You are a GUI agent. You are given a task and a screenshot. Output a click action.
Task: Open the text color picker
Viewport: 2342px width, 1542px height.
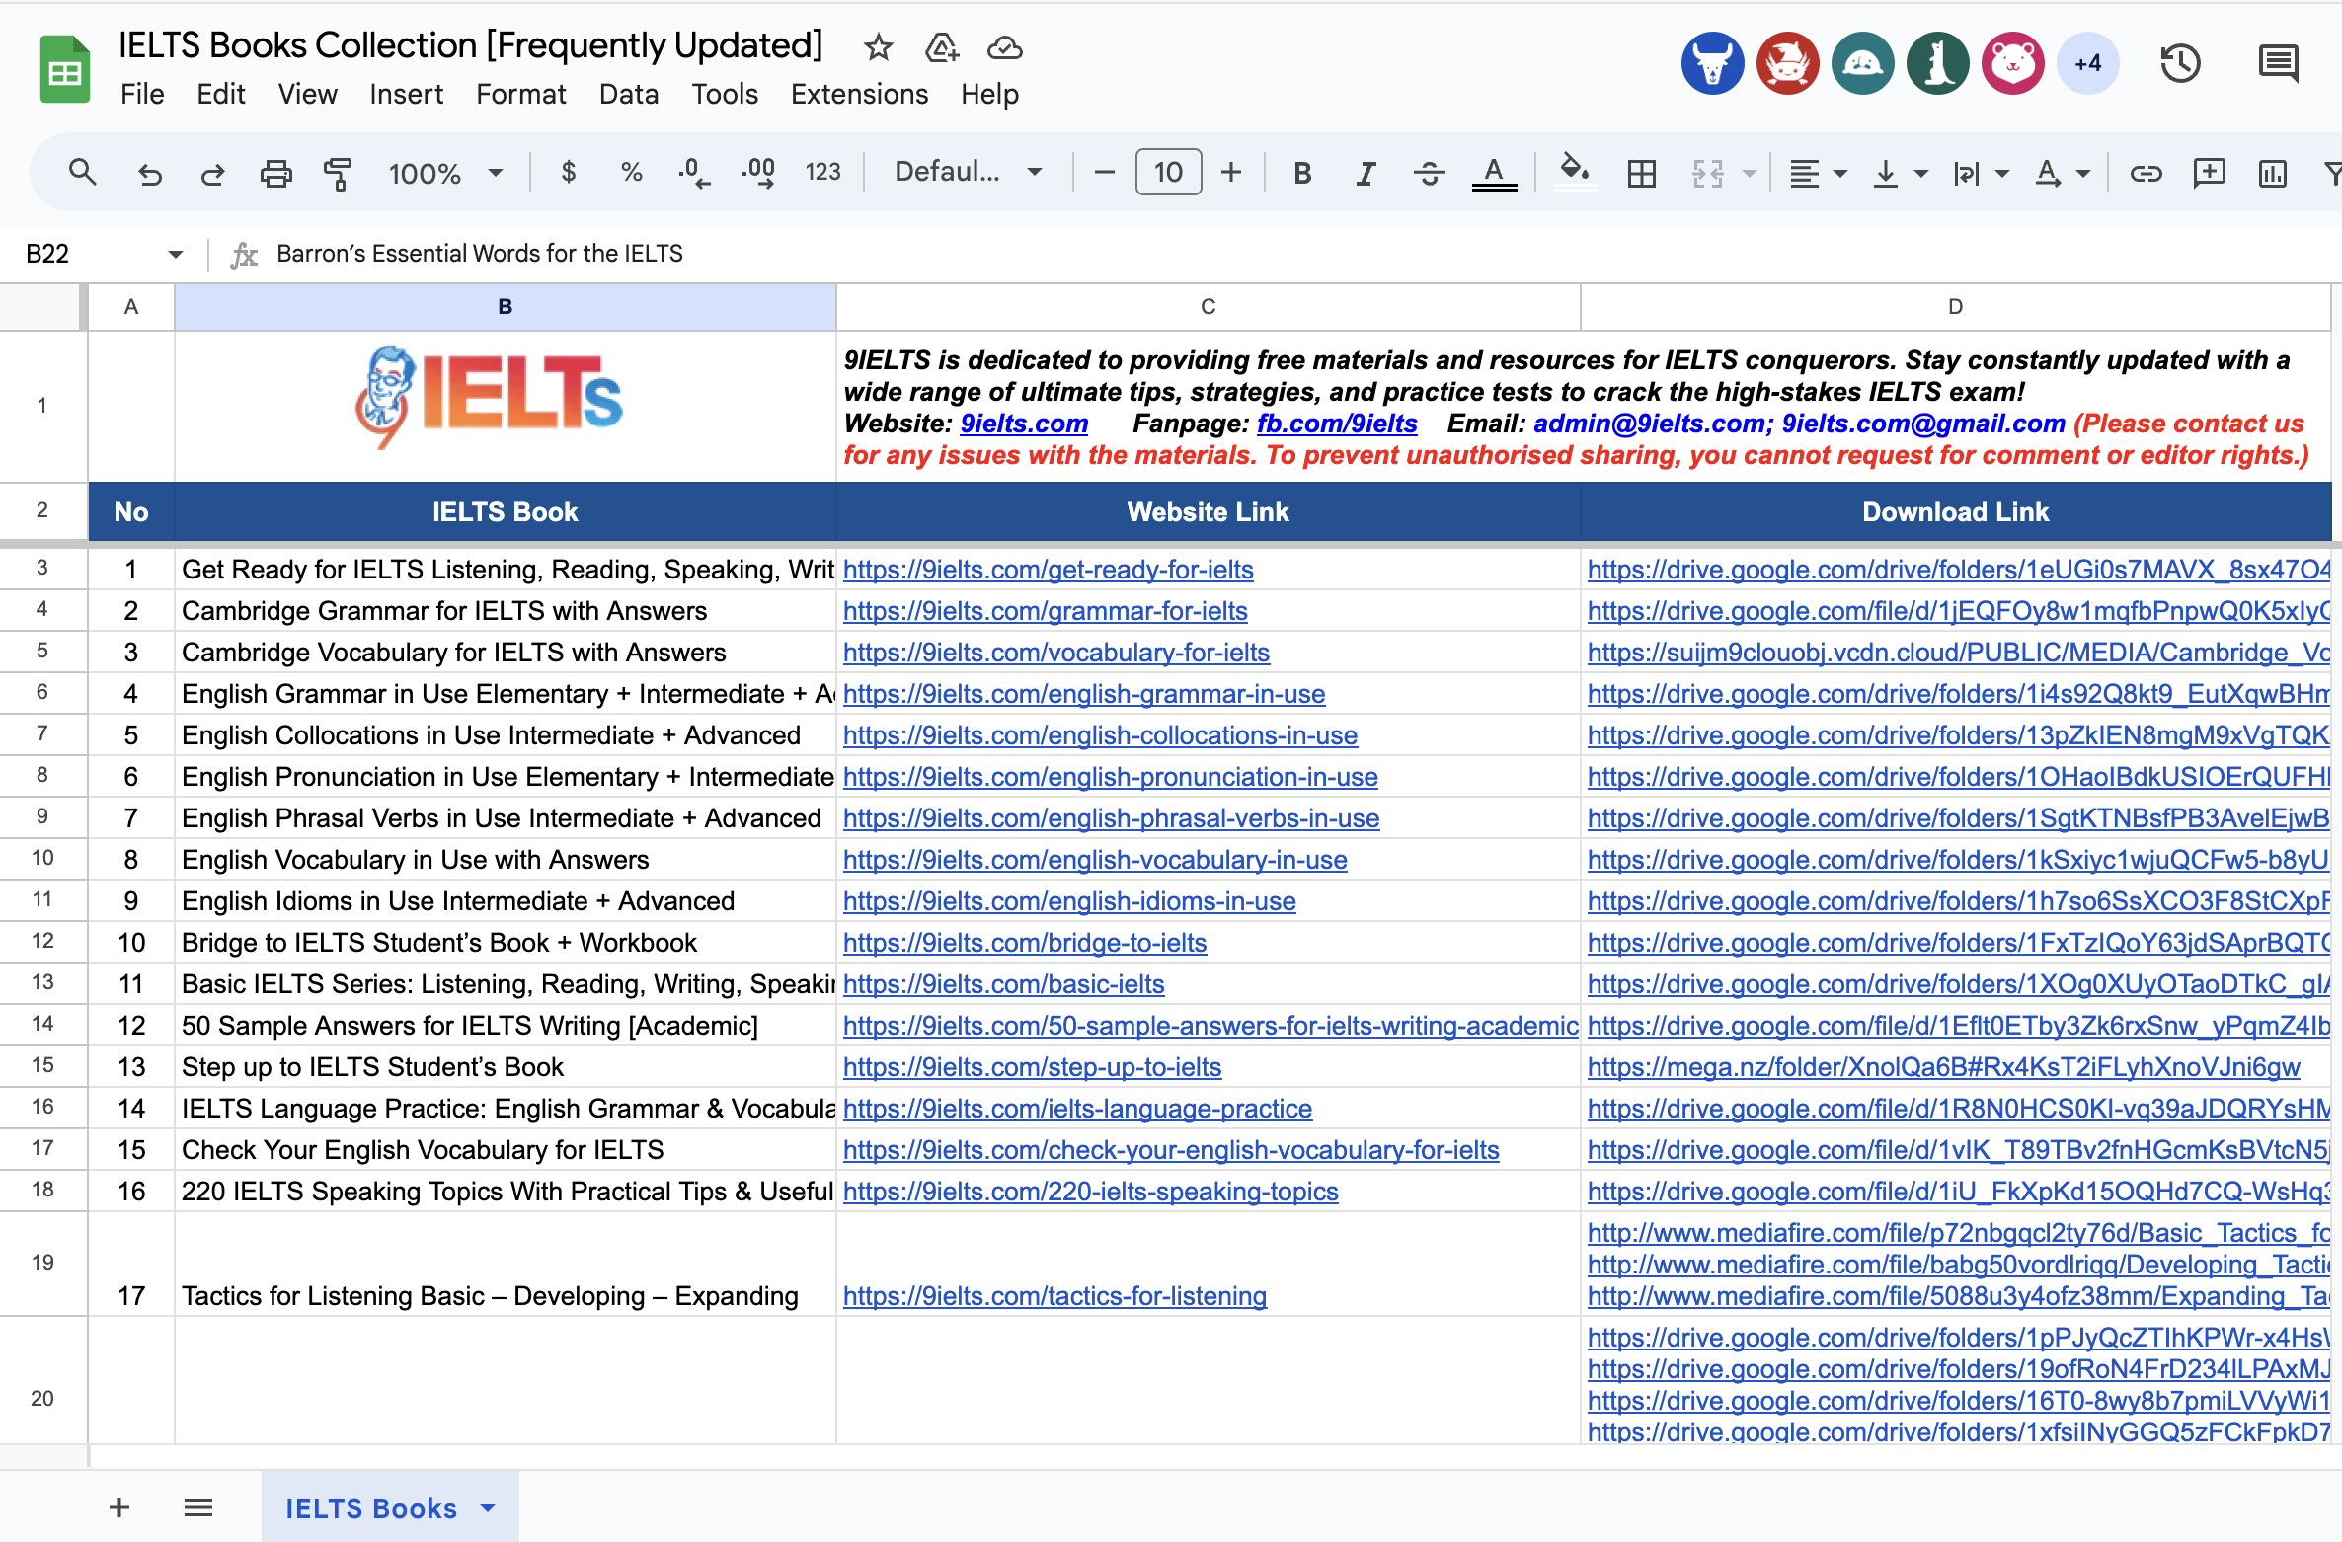1494,174
